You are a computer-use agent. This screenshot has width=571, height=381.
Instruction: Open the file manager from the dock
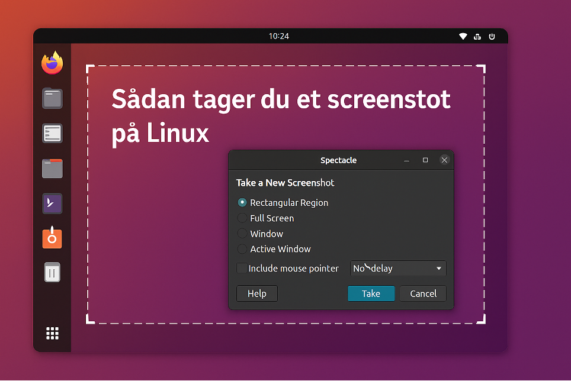(x=52, y=168)
